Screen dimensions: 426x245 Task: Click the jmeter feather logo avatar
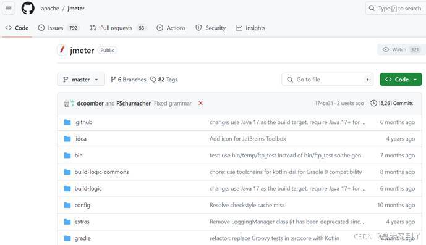tap(62, 50)
